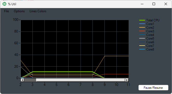Click the Total CPU green legend swatch
This screenshot has width=172, height=94.
click(142, 20)
